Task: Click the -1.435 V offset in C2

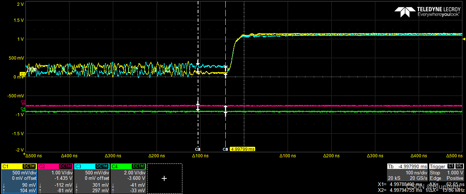Action: coord(64,178)
